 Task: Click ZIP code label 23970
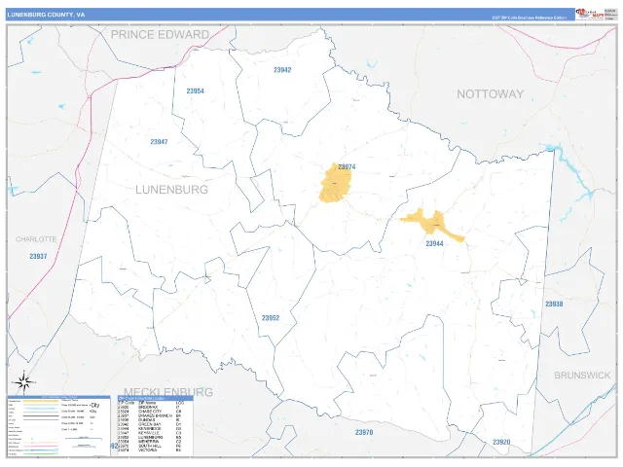click(364, 432)
